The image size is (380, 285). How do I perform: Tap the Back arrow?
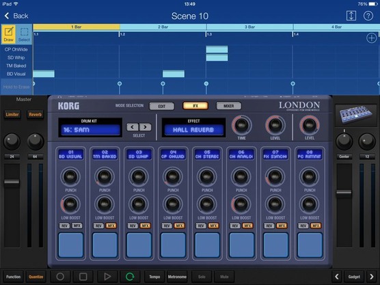pos(7,16)
